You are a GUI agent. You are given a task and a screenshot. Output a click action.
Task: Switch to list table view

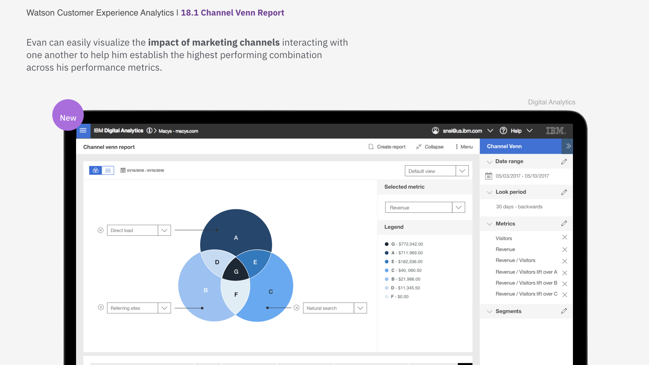[108, 170]
